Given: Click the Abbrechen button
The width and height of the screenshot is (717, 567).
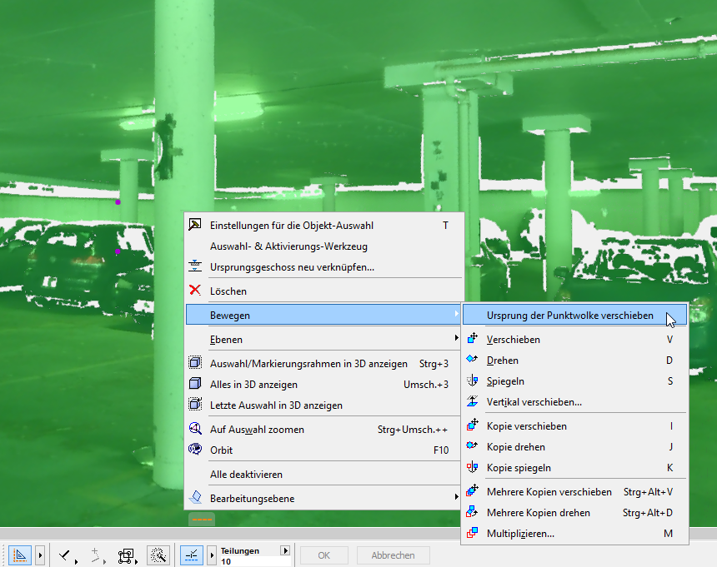Looking at the screenshot, I should 394,555.
